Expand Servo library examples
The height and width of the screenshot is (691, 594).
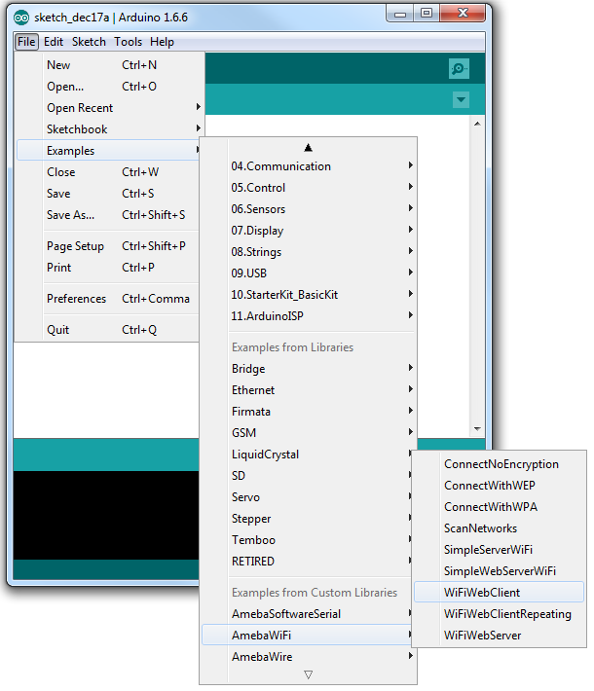tap(307, 497)
